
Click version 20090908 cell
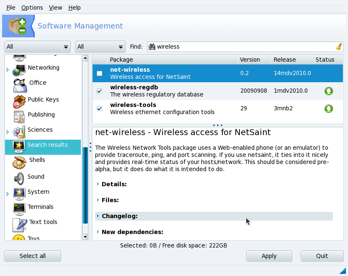point(253,91)
